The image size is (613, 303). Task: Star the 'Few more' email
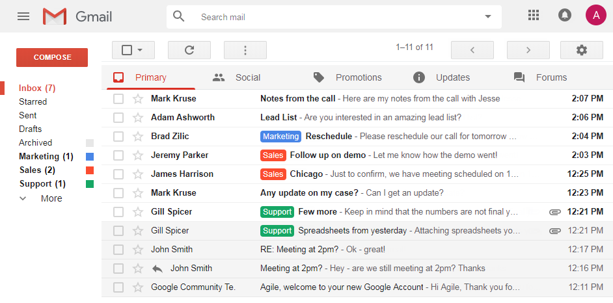pyautogui.click(x=137, y=212)
